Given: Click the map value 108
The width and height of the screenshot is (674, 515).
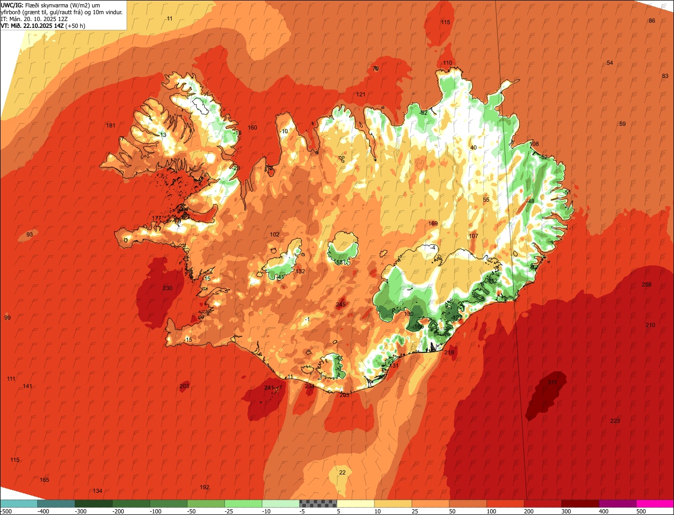Looking at the screenshot, I should click(x=534, y=144).
